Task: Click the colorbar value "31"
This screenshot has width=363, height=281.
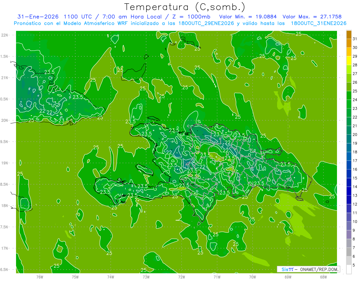Action: point(355,39)
